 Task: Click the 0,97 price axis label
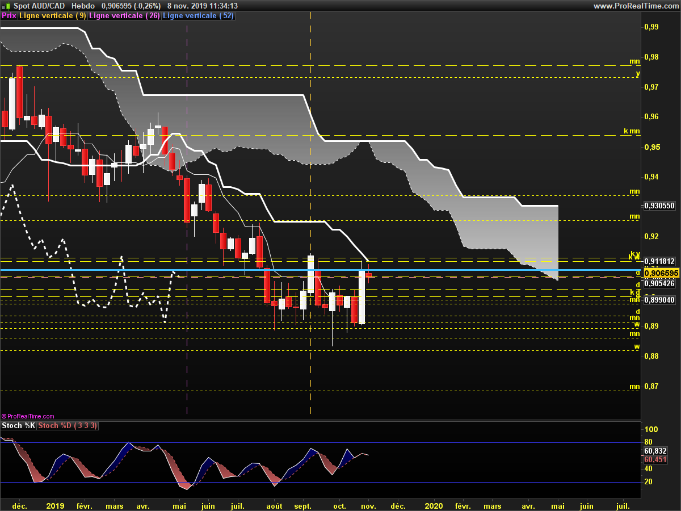click(651, 87)
